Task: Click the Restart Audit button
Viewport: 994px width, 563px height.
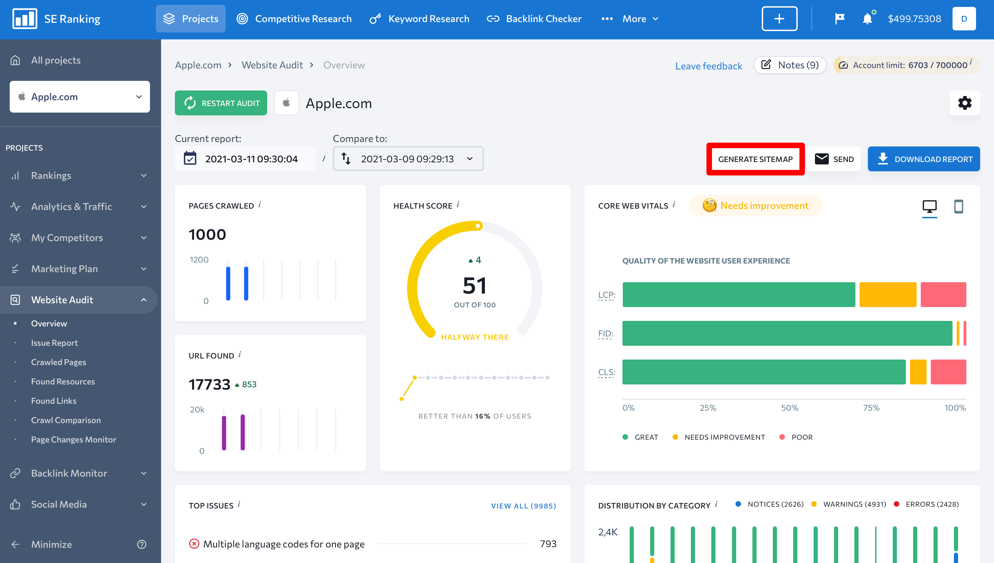Action: pos(221,103)
